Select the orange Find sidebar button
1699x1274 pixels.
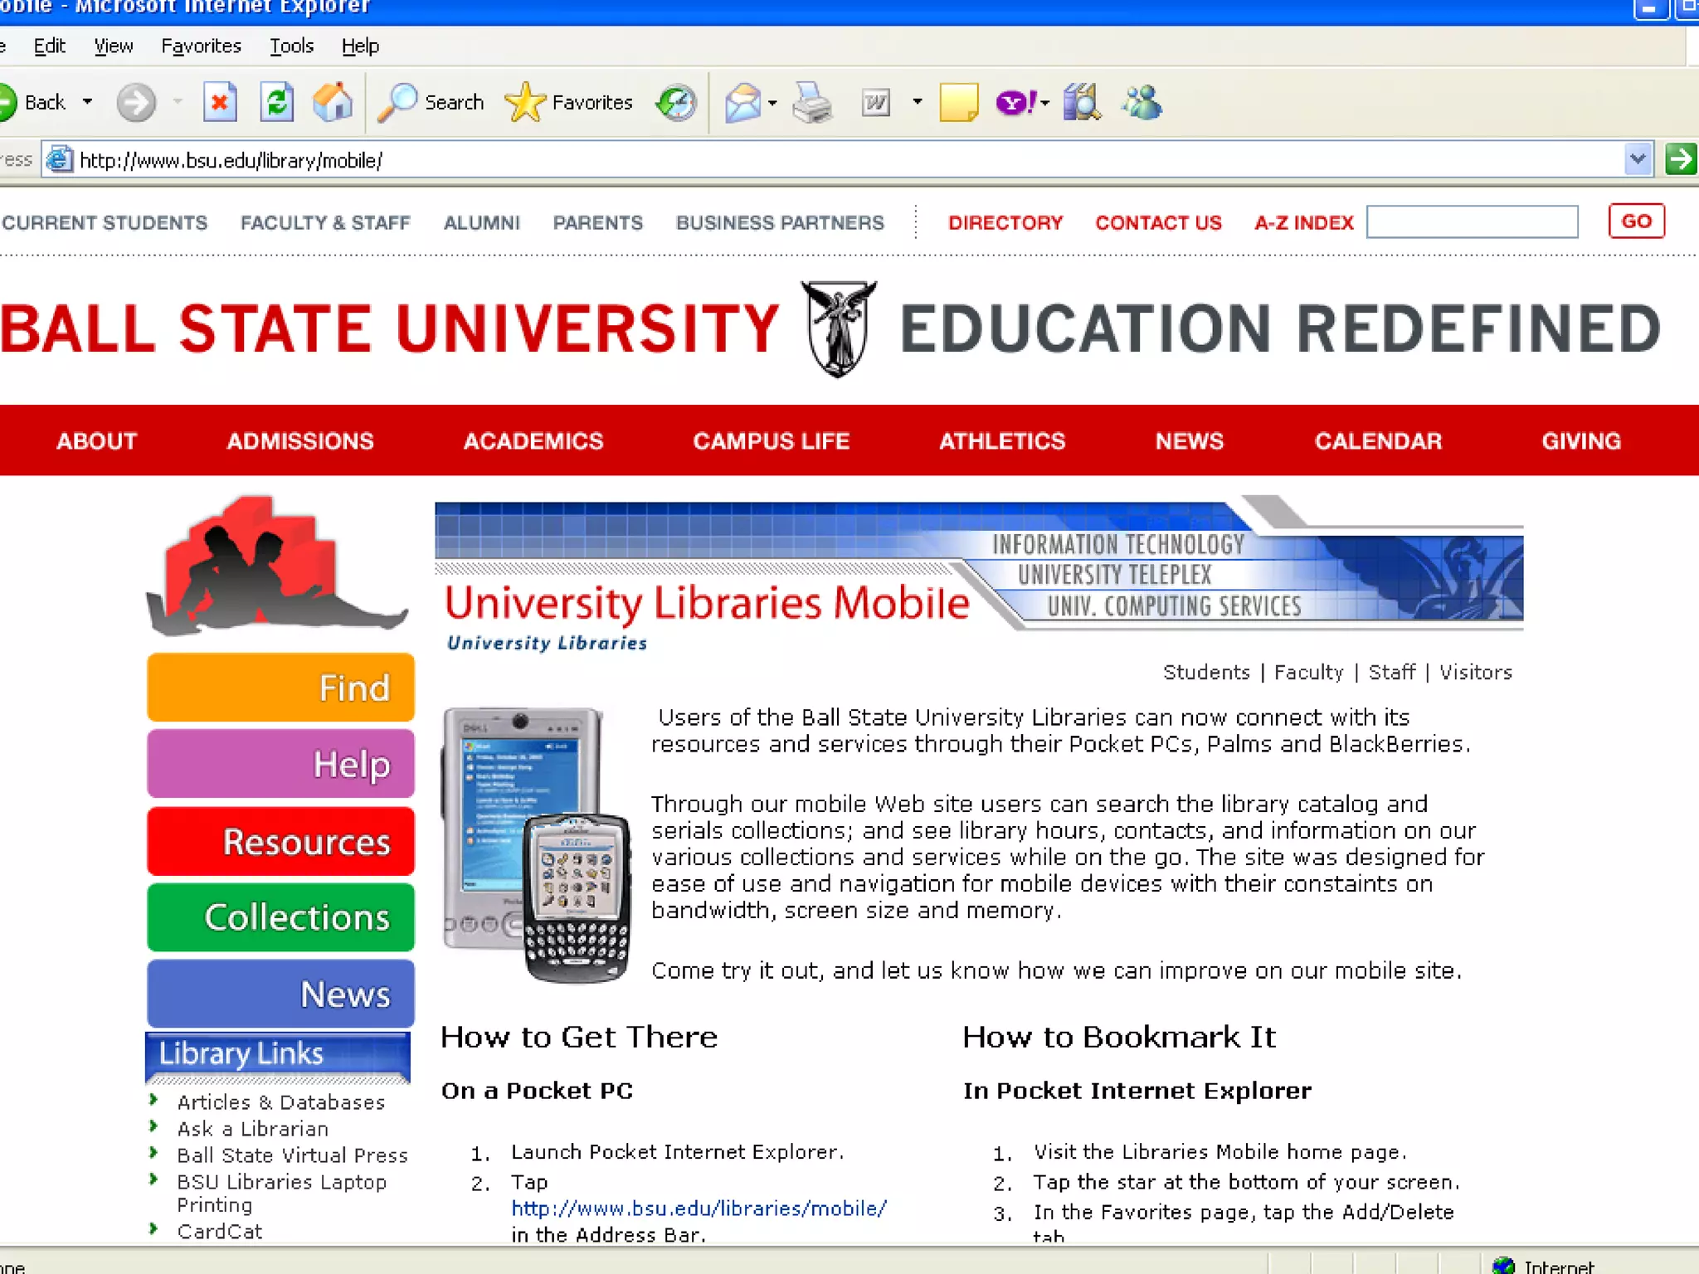(x=280, y=688)
